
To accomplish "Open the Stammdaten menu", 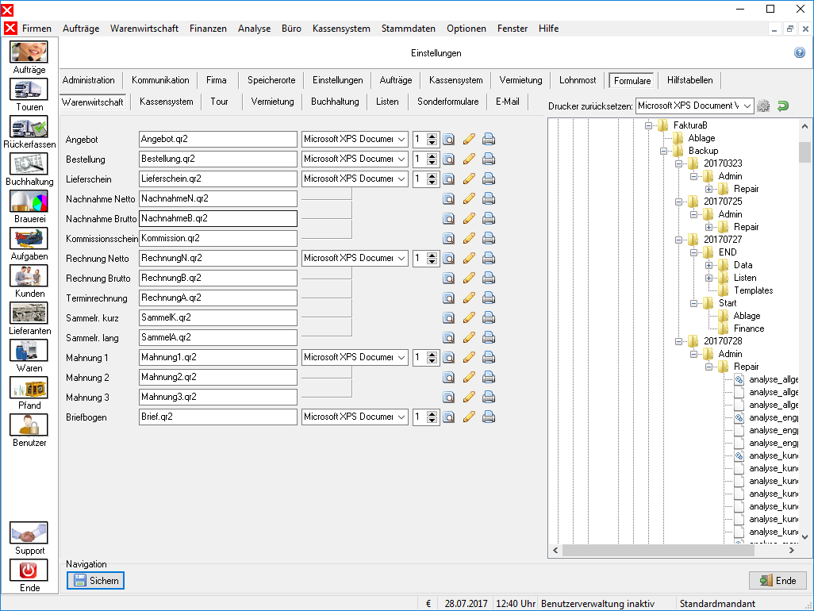I will click(x=408, y=29).
